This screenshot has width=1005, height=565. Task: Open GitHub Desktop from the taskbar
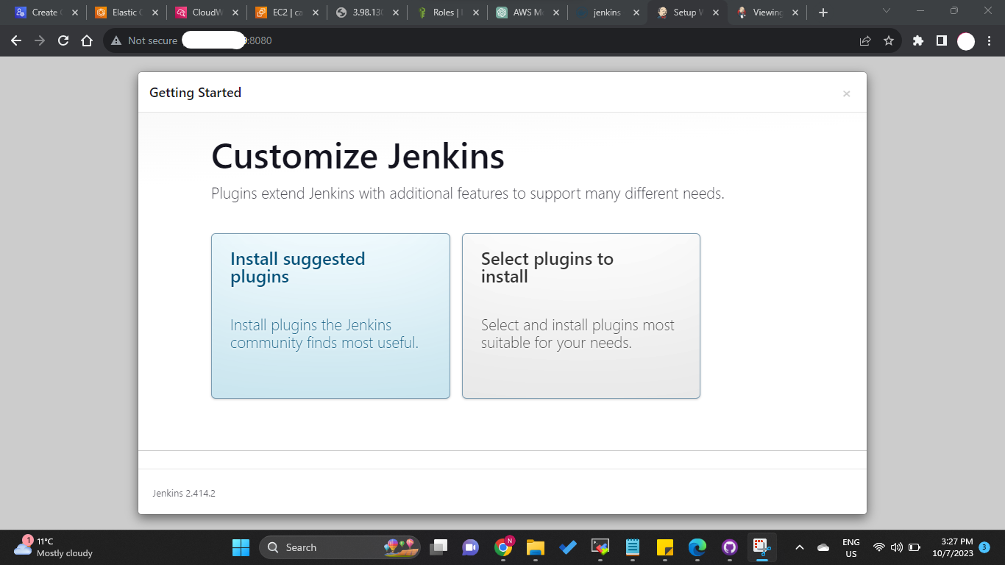pos(729,547)
